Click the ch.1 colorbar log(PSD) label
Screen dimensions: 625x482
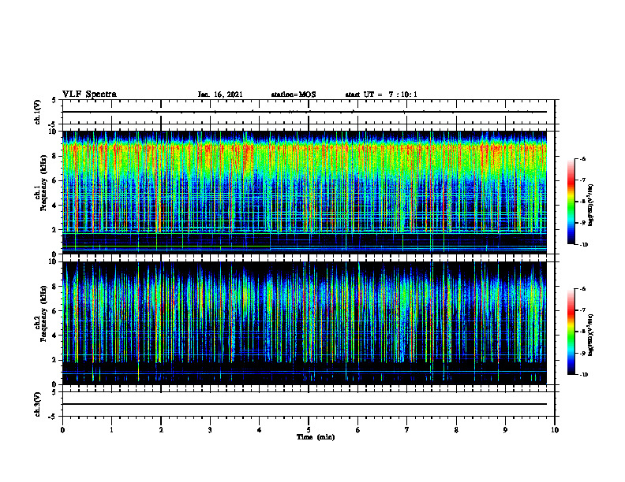pos(591,205)
